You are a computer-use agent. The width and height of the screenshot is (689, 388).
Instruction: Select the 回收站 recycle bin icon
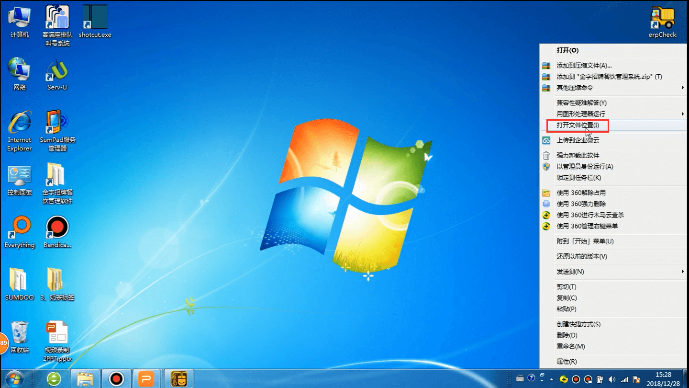point(20,337)
